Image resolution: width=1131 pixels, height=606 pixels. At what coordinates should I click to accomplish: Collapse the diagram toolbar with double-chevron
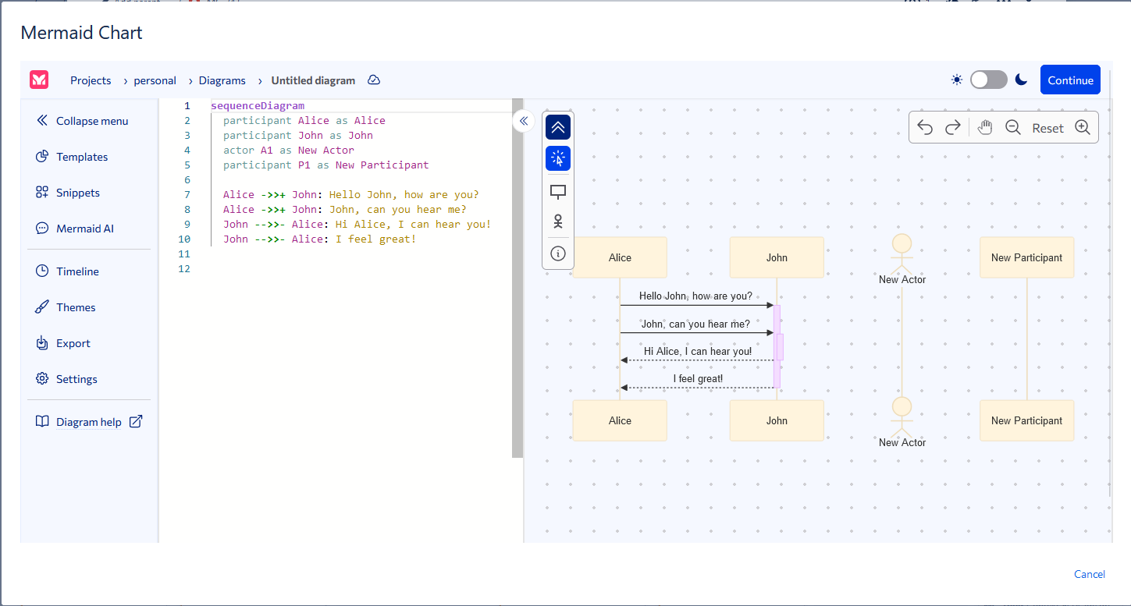pyautogui.click(x=558, y=127)
